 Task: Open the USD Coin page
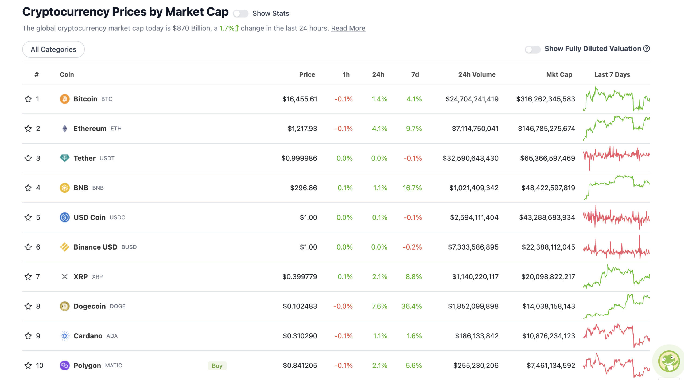click(90, 217)
